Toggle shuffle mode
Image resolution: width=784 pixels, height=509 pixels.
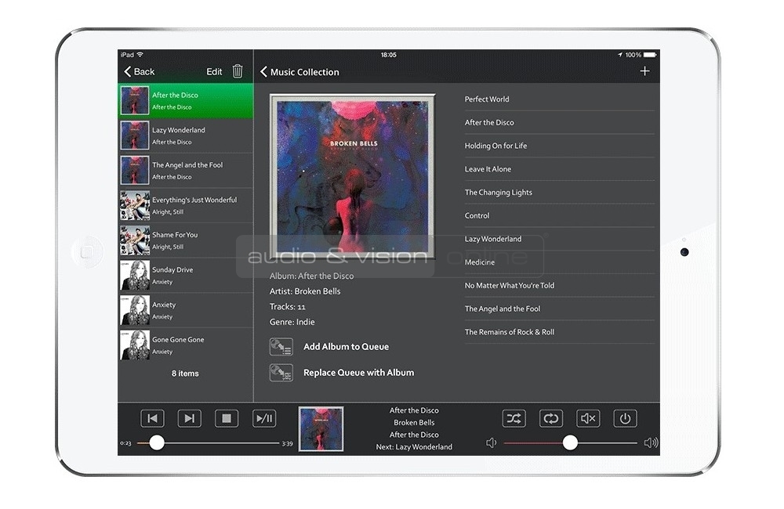point(514,418)
